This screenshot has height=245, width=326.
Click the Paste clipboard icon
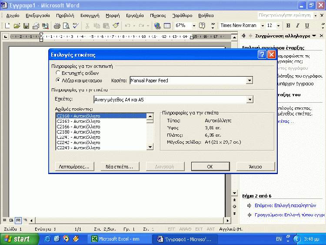[x=106, y=26]
